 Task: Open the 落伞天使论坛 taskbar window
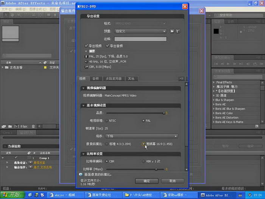click(103, 195)
